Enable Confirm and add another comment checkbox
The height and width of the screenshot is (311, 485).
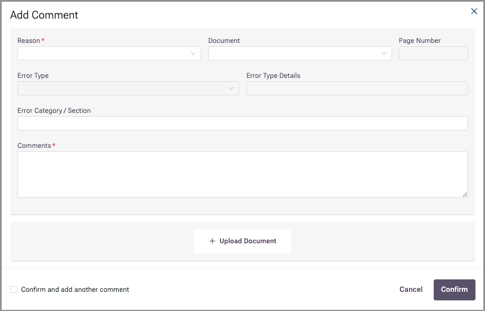pyautogui.click(x=14, y=290)
